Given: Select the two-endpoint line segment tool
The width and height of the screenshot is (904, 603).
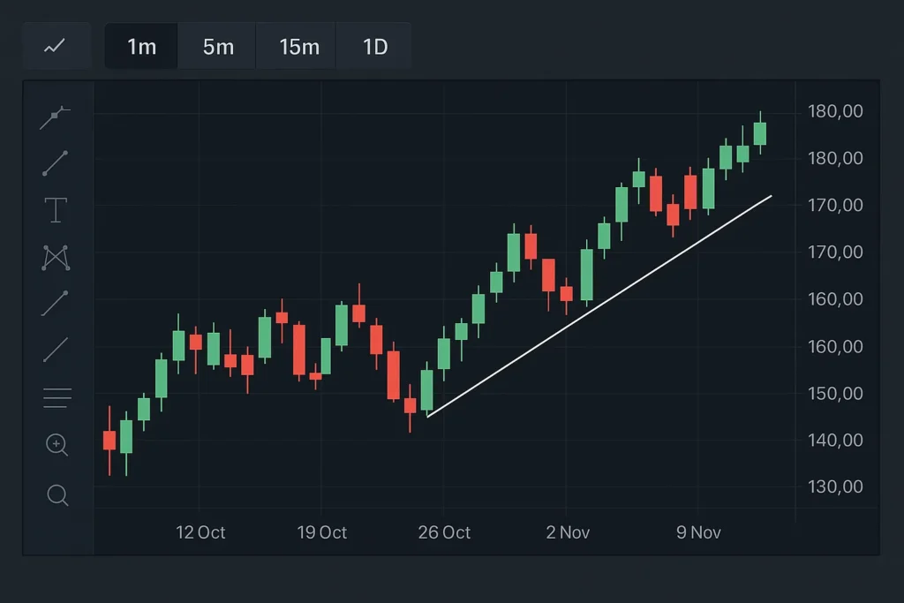Looking at the screenshot, I should (x=56, y=163).
